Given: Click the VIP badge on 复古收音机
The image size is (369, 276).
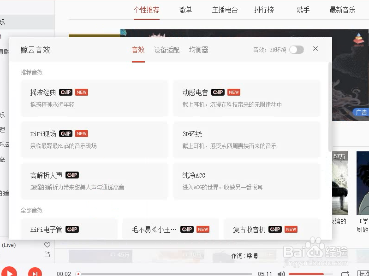Looking at the screenshot, I should pos(275,229).
